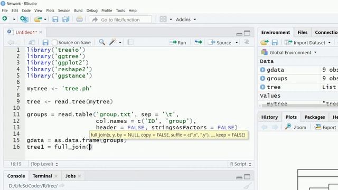Switch to the Terminal tab
Screen dimensions: 338x190
[42, 176]
